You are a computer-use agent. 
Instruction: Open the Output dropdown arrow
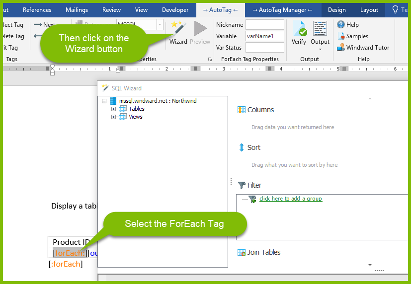coord(320,50)
